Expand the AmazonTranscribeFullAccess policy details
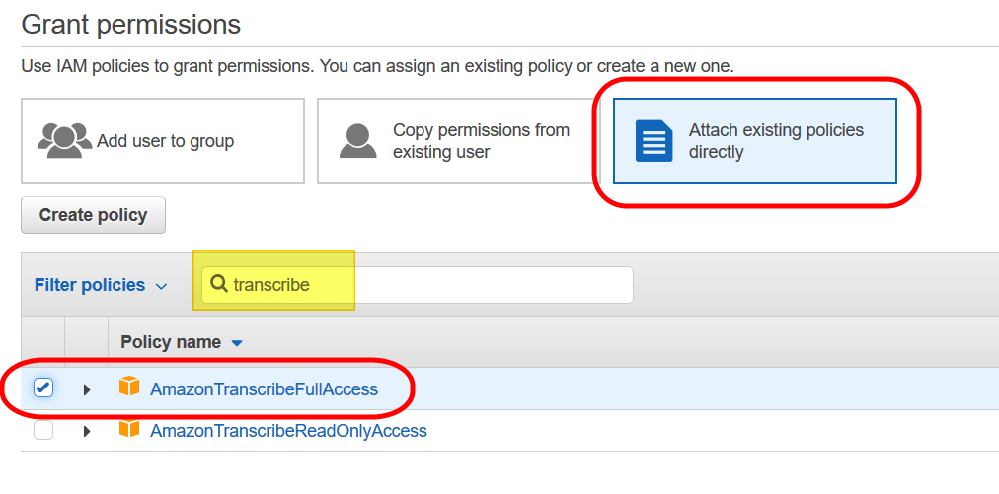Image resolution: width=999 pixels, height=494 pixels. tap(87, 389)
